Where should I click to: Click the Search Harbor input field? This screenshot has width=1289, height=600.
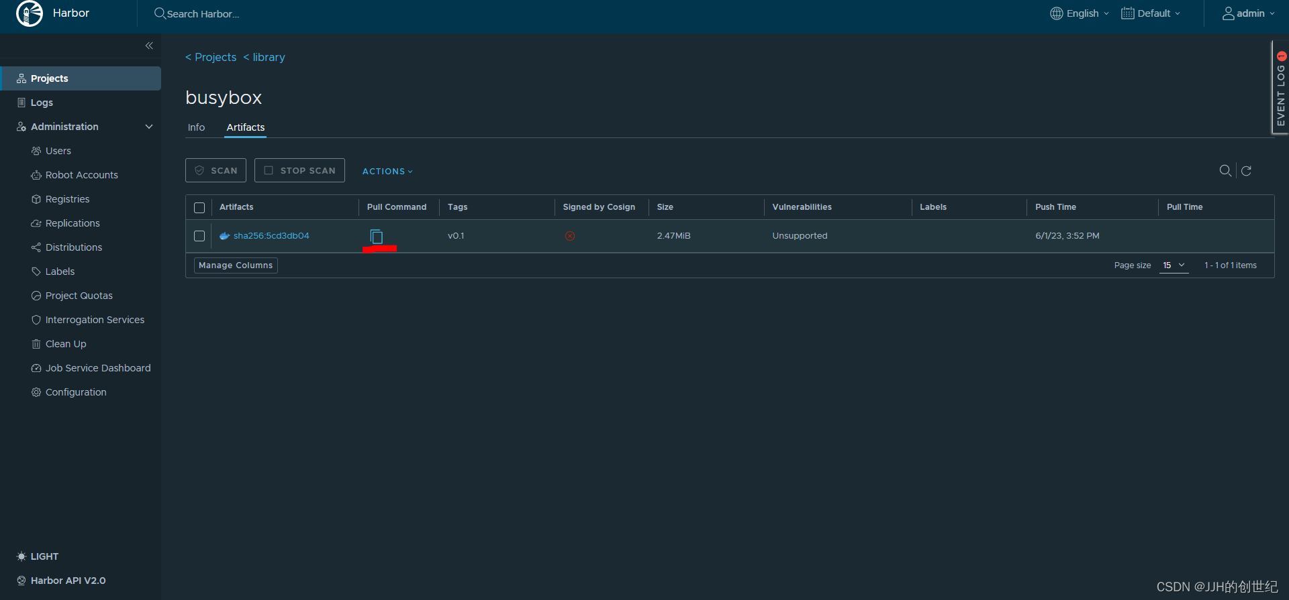[203, 14]
